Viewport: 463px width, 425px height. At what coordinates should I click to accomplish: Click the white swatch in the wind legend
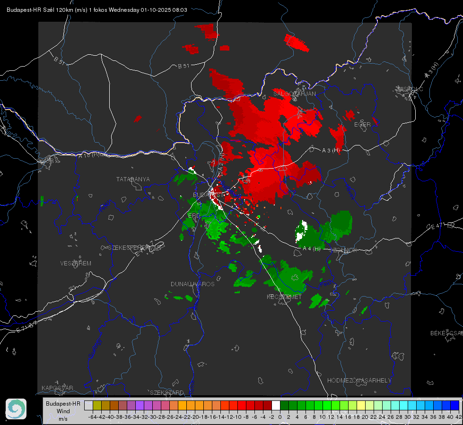276,406
